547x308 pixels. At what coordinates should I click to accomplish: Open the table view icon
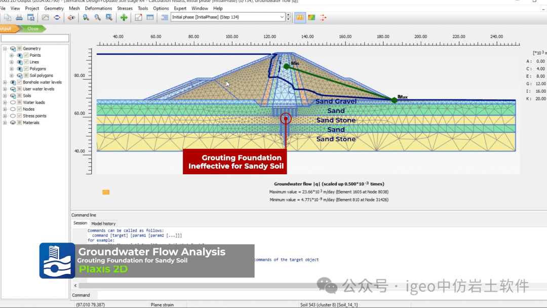(x=150, y=17)
